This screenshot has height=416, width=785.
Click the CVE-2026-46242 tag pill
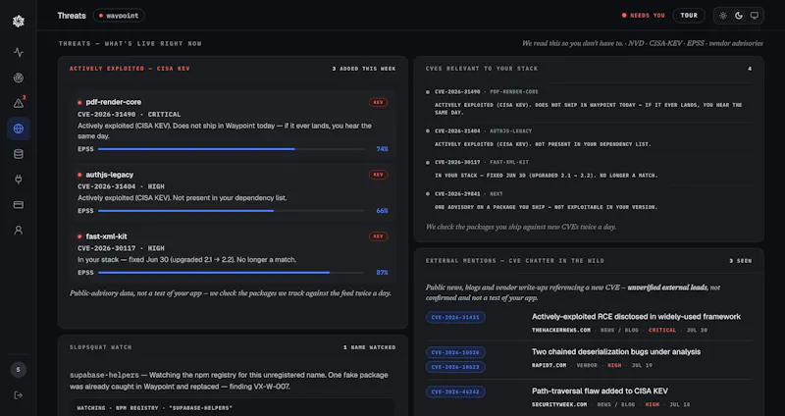click(x=455, y=392)
